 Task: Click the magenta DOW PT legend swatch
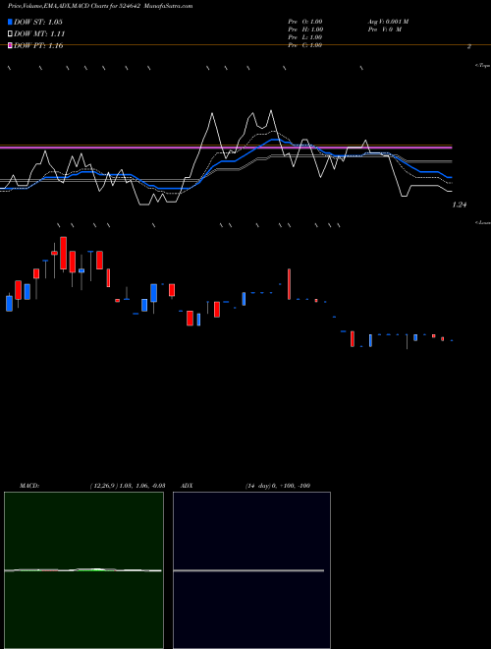click(x=10, y=45)
